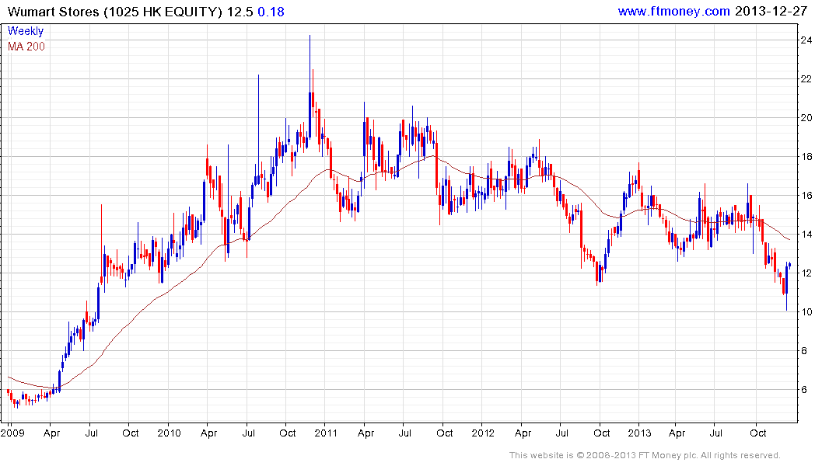
Task: Click the Weekly interval label
Action: [26, 31]
